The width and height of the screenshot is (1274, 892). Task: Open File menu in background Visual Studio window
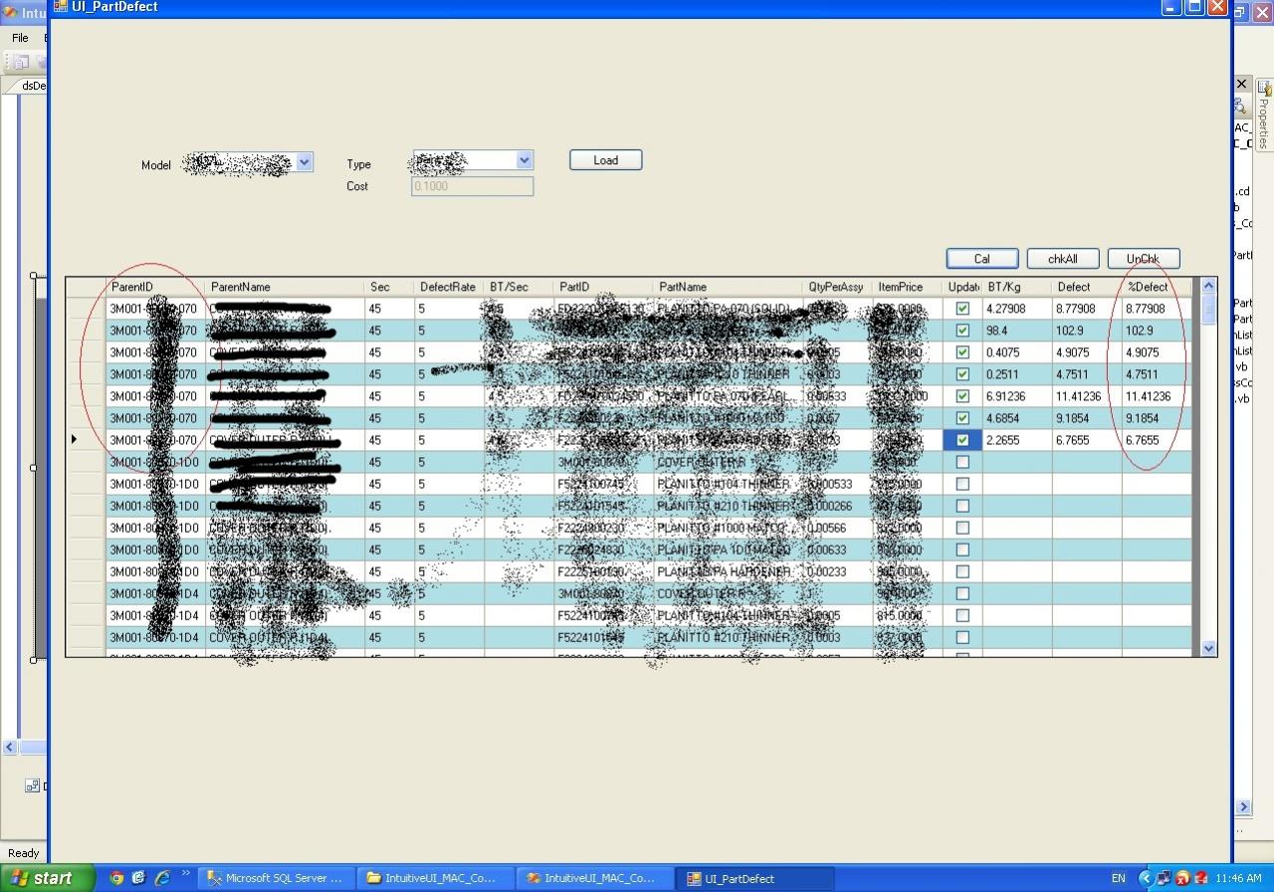(x=20, y=38)
